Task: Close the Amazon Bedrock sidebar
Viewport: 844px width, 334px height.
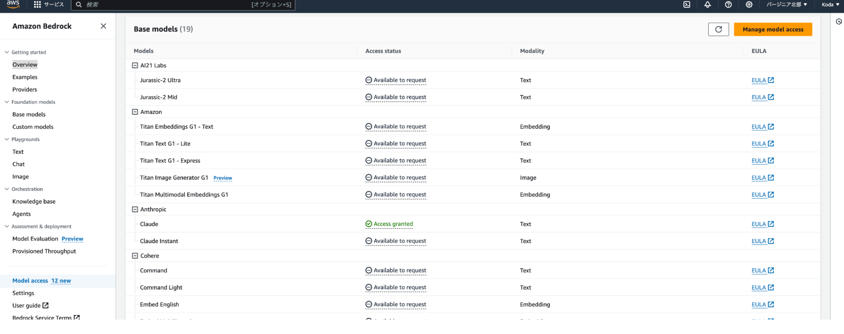Action: (103, 26)
